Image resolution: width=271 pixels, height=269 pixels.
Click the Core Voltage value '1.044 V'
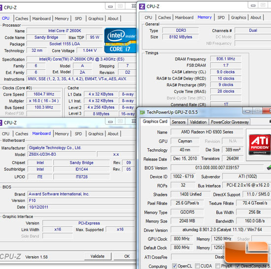tap(90, 50)
